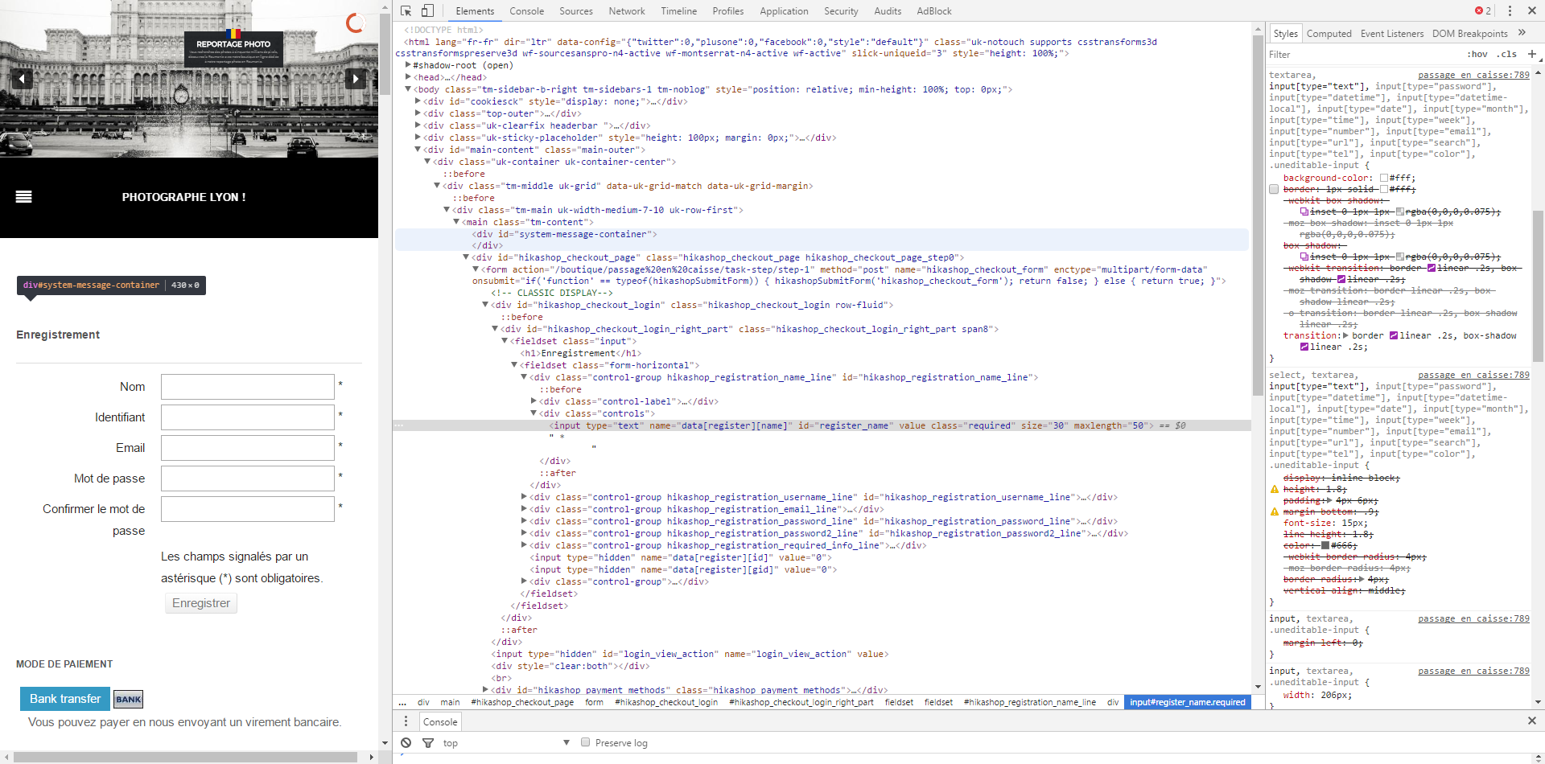Open the DevTools three-dot customize menu
This screenshot has height=764, width=1545.
coord(1510,11)
